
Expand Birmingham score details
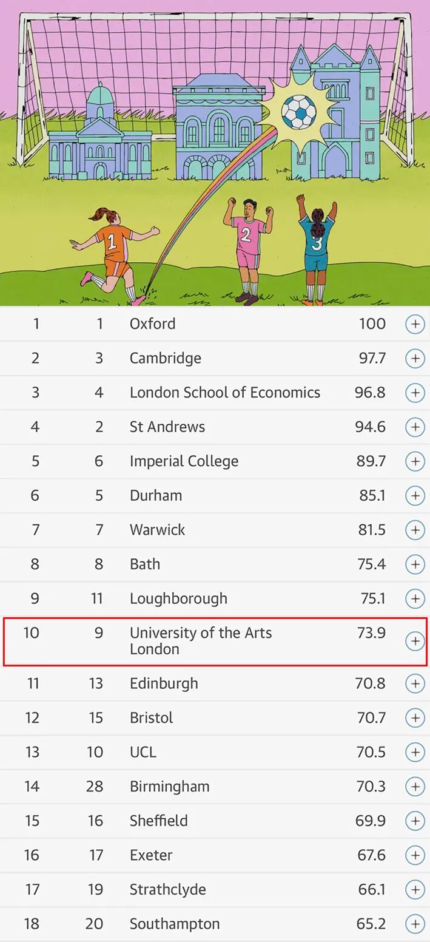point(415,787)
